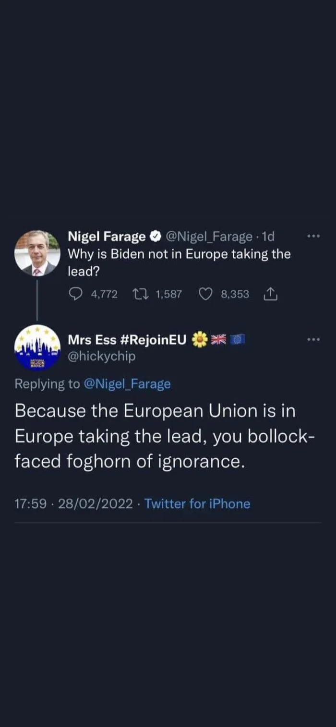Screen dimensions: 336x727
Task: Click @Nigel_Farage in the Replying to line
Action: [127, 384]
